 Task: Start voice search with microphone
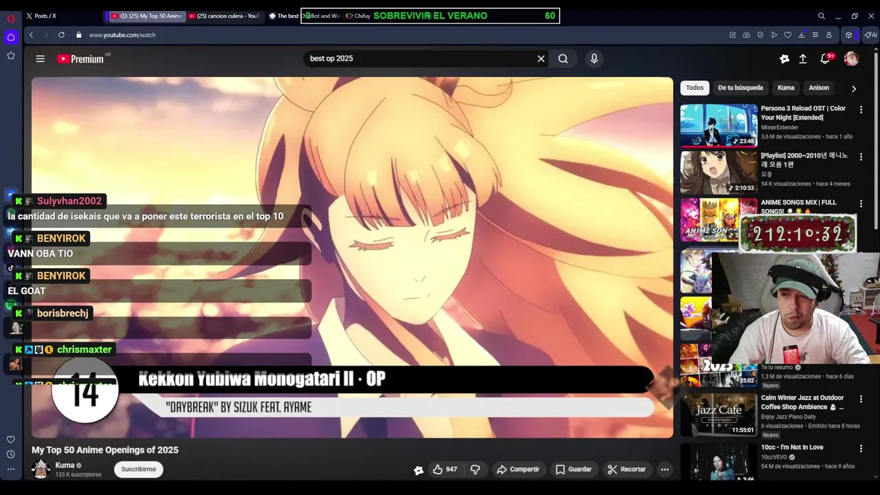coord(594,59)
